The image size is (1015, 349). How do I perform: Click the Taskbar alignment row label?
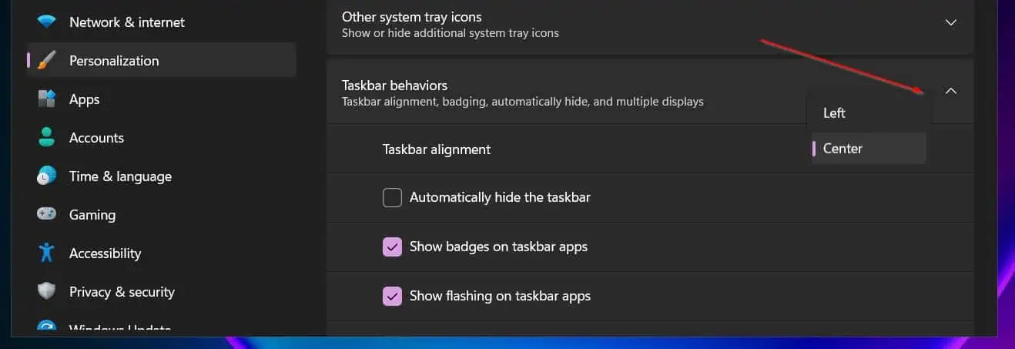[437, 149]
